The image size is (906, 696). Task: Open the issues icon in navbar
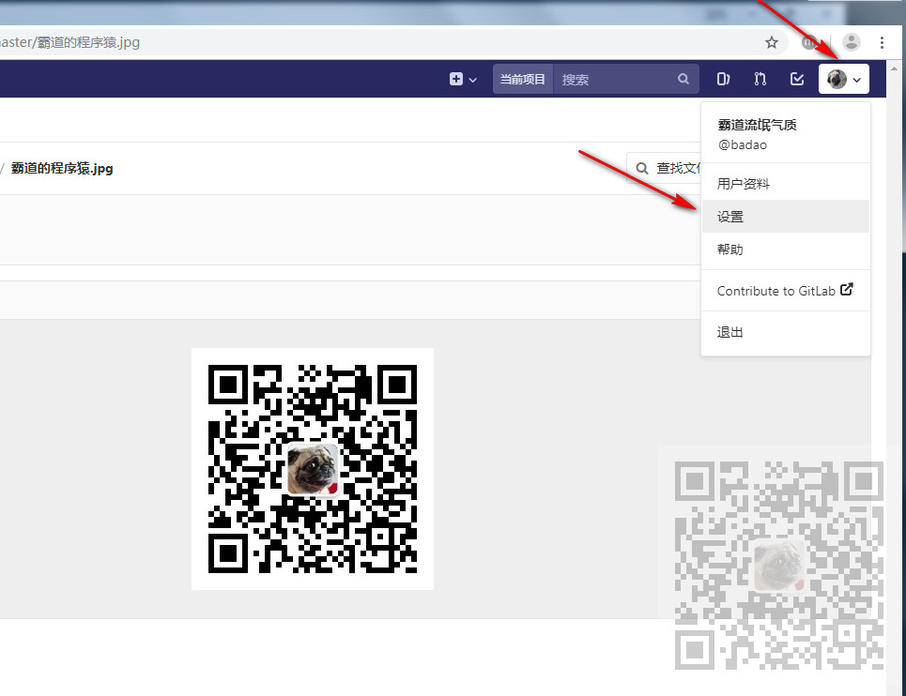(x=723, y=79)
